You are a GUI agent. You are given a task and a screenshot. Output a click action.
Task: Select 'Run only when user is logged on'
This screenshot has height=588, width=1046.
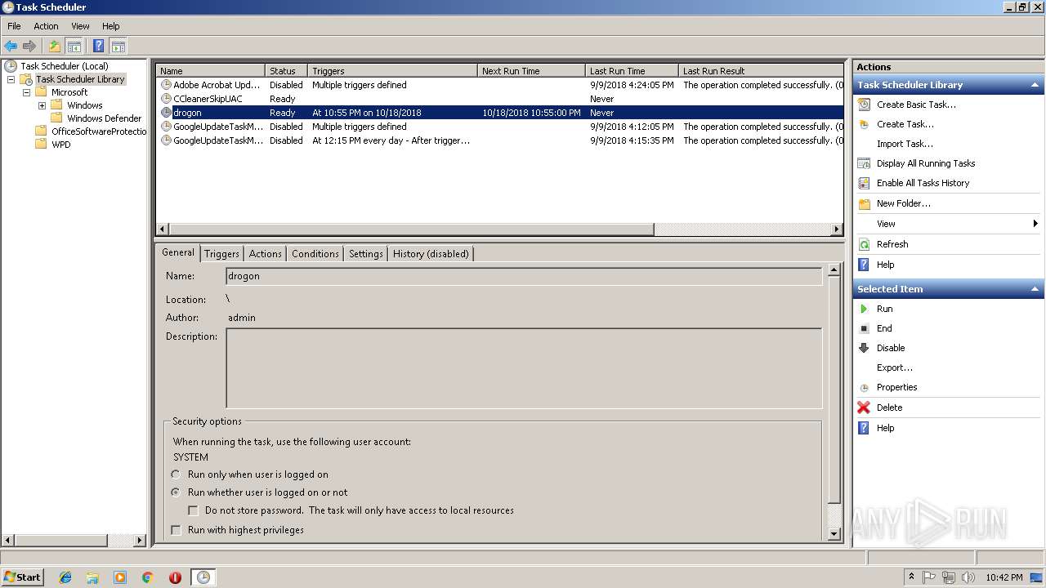click(x=176, y=474)
